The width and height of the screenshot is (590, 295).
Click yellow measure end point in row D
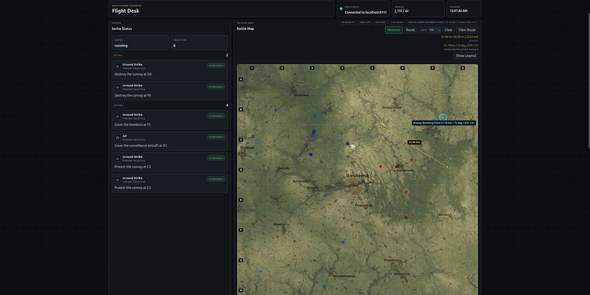[x=447, y=167]
